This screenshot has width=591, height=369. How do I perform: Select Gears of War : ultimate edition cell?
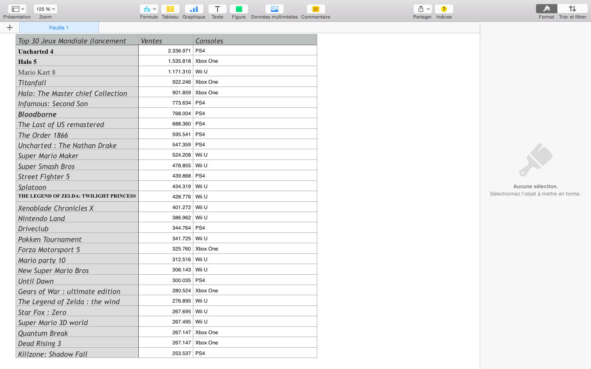click(x=77, y=290)
